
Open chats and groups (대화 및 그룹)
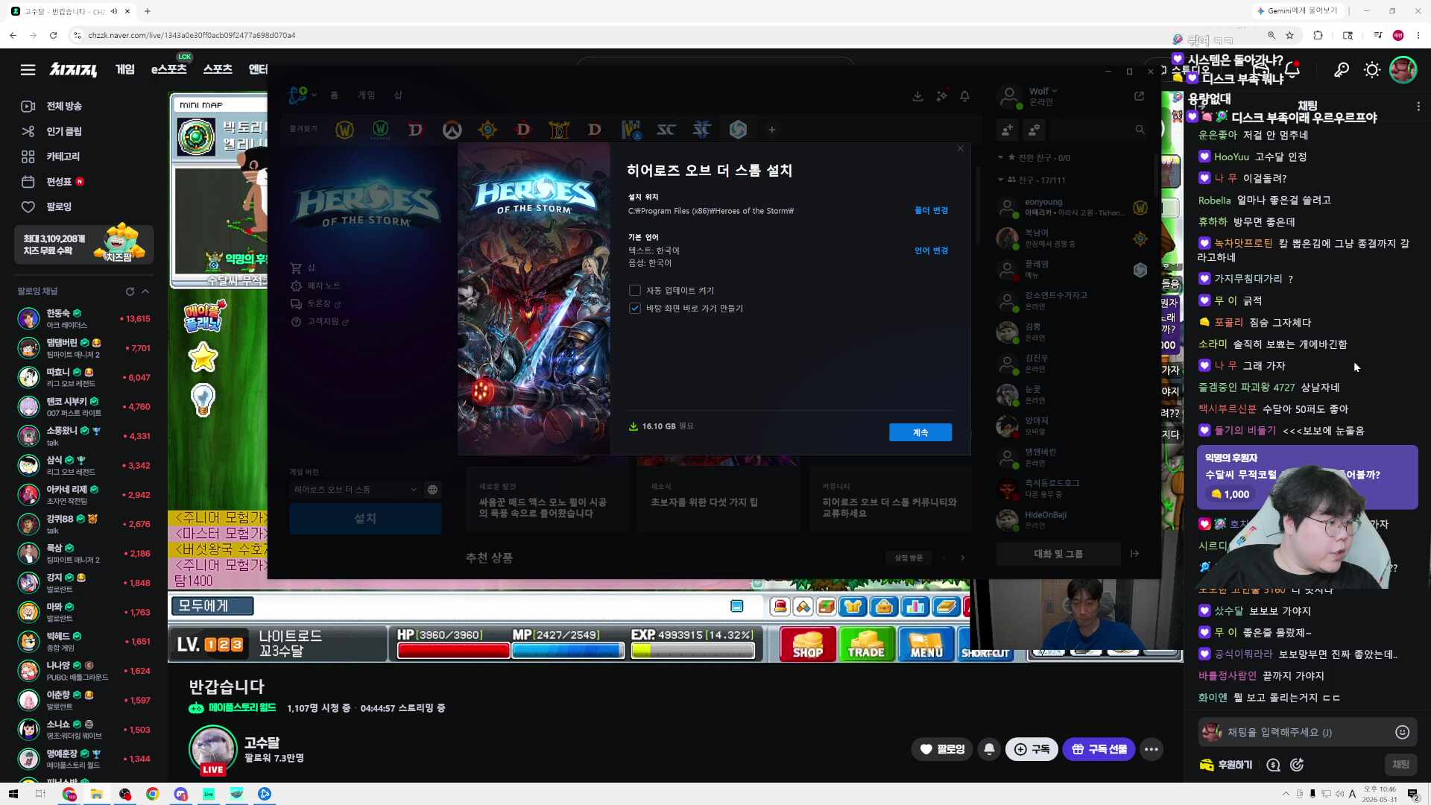[x=1058, y=554]
